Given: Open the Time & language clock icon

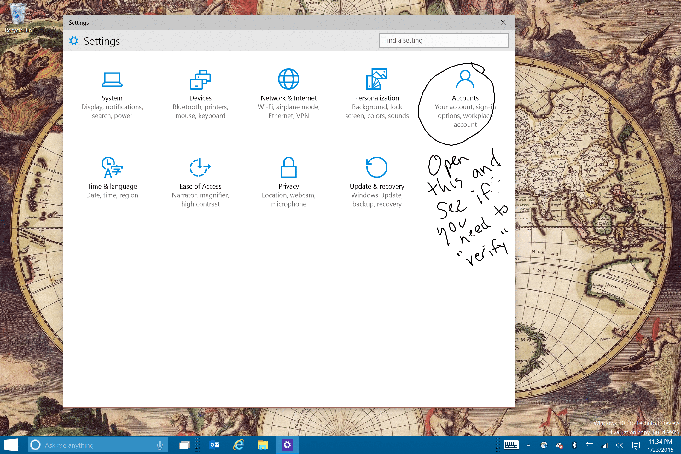Looking at the screenshot, I should 112,167.
